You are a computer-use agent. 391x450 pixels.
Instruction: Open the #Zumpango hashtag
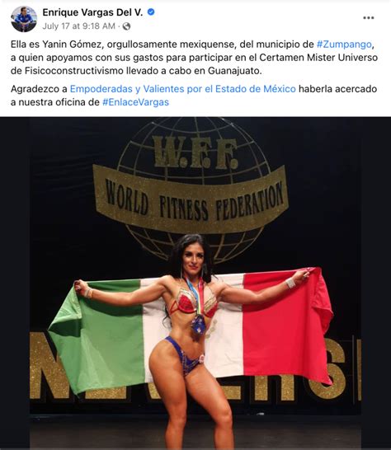tap(344, 45)
